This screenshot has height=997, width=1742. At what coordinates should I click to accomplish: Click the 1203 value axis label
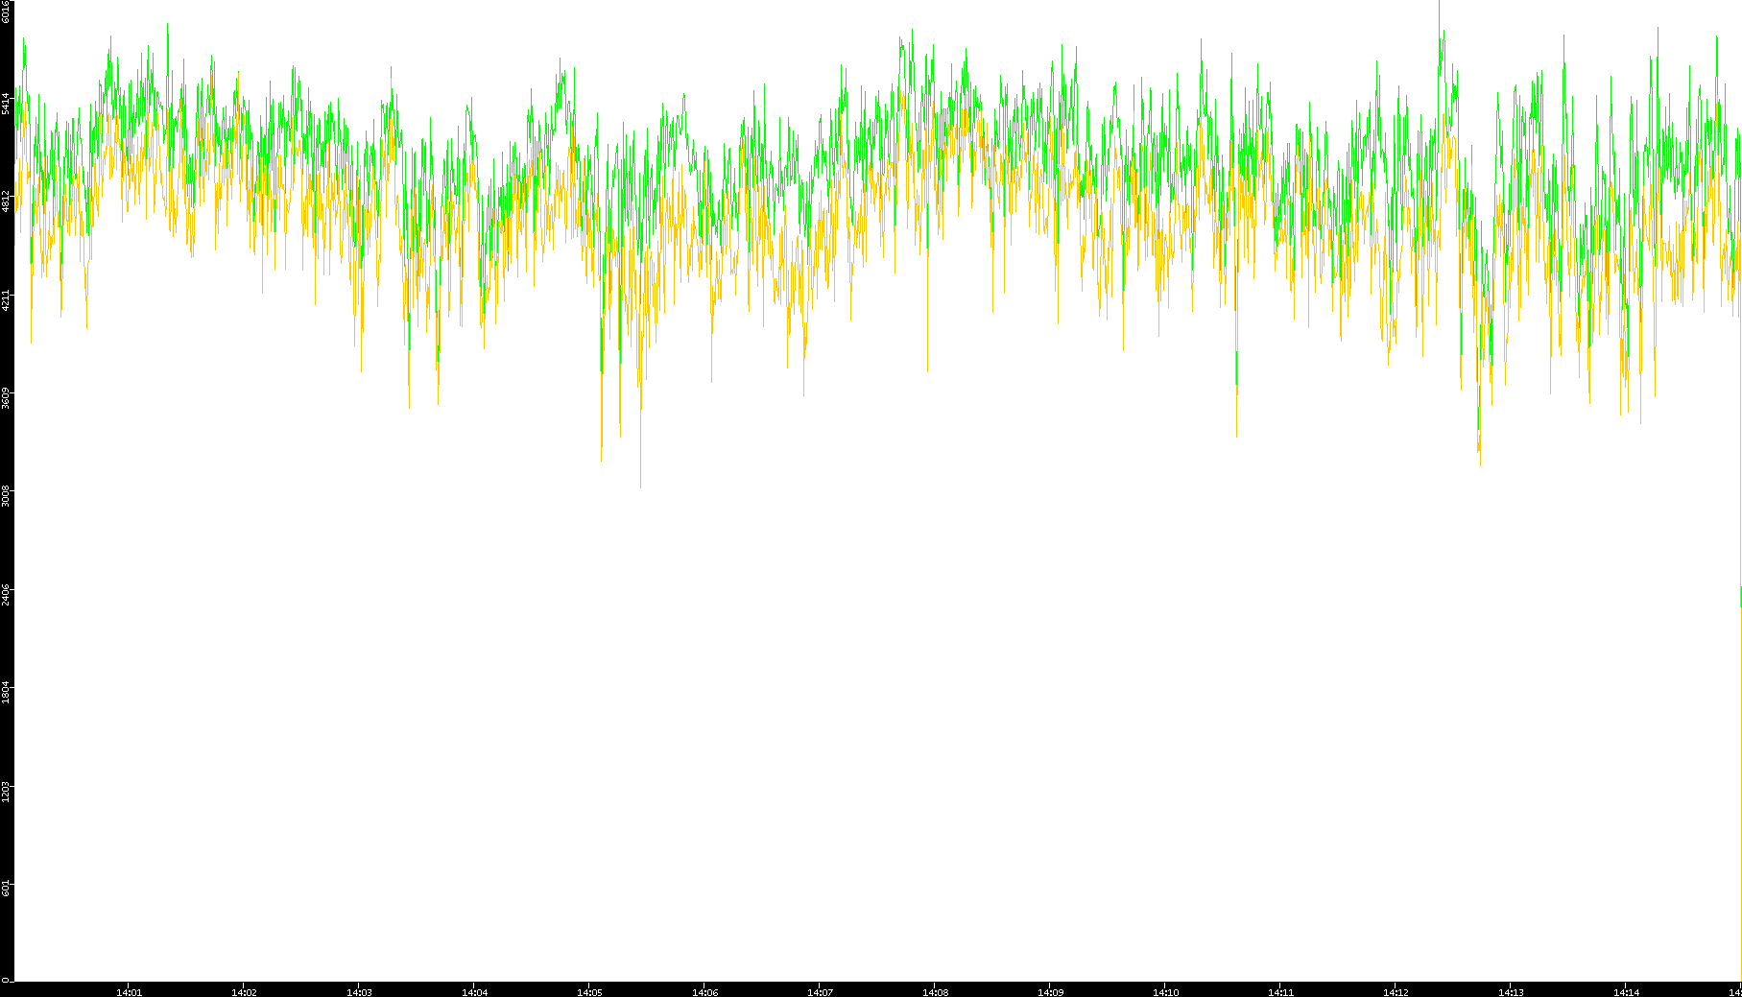tap(6, 791)
